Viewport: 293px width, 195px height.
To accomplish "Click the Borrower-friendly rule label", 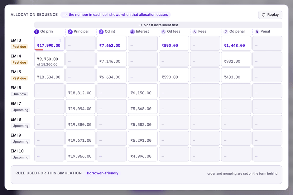I will pos(103,173).
